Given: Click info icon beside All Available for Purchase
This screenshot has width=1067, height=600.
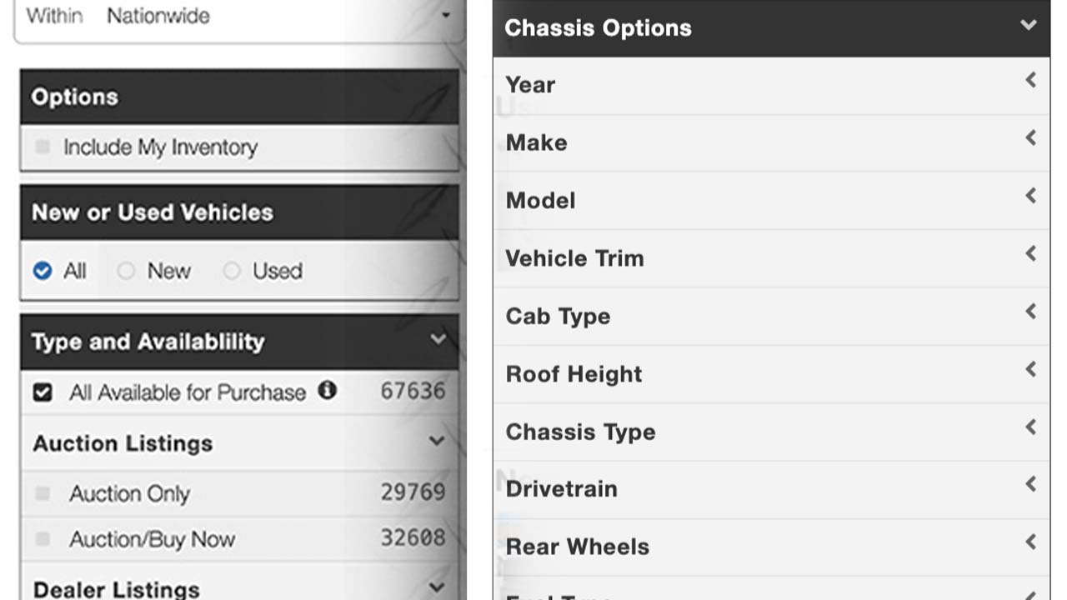Looking at the screenshot, I should (x=328, y=390).
